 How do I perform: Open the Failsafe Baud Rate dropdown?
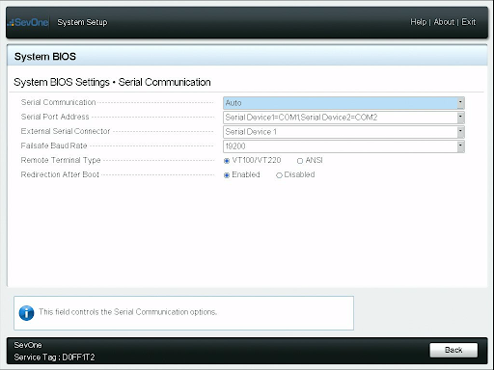[343, 146]
